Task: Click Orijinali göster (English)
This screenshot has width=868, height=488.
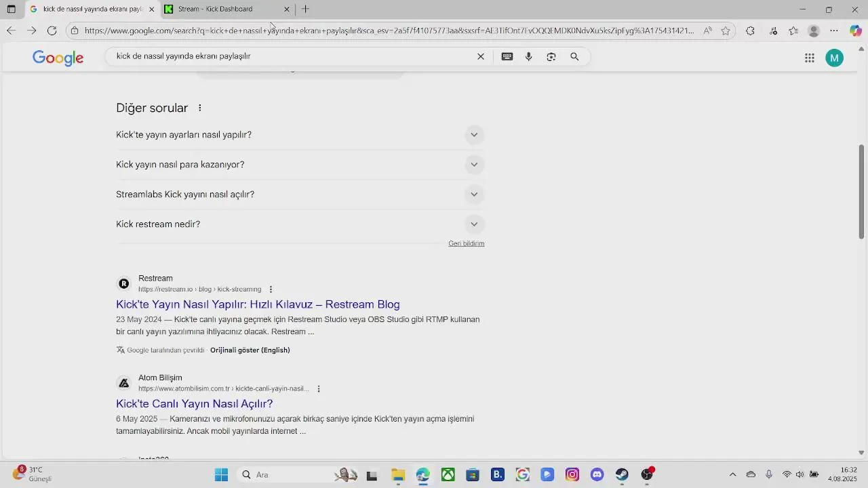Action: (250, 350)
